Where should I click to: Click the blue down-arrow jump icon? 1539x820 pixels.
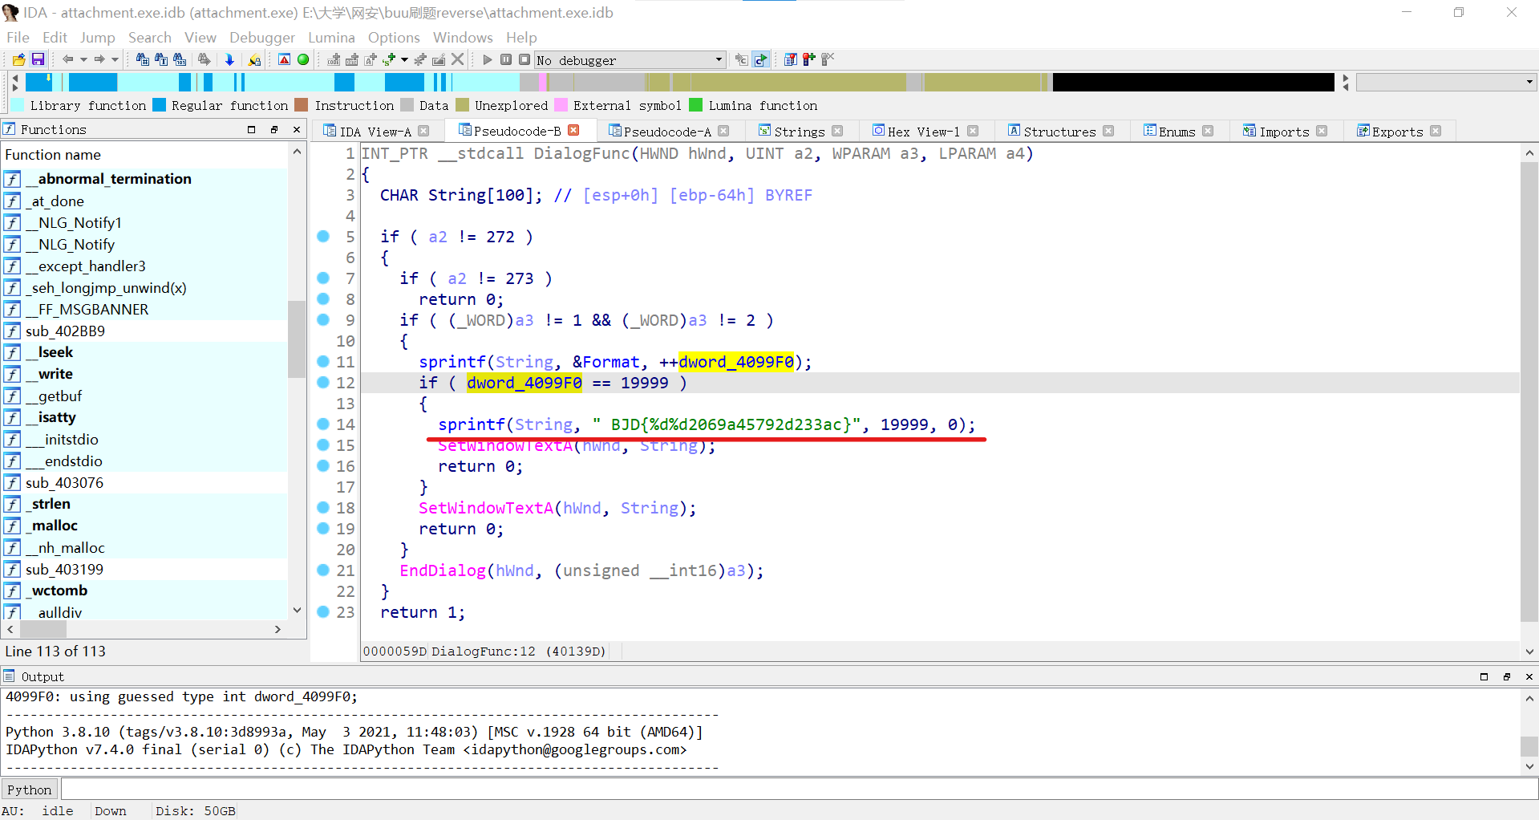coord(229,59)
